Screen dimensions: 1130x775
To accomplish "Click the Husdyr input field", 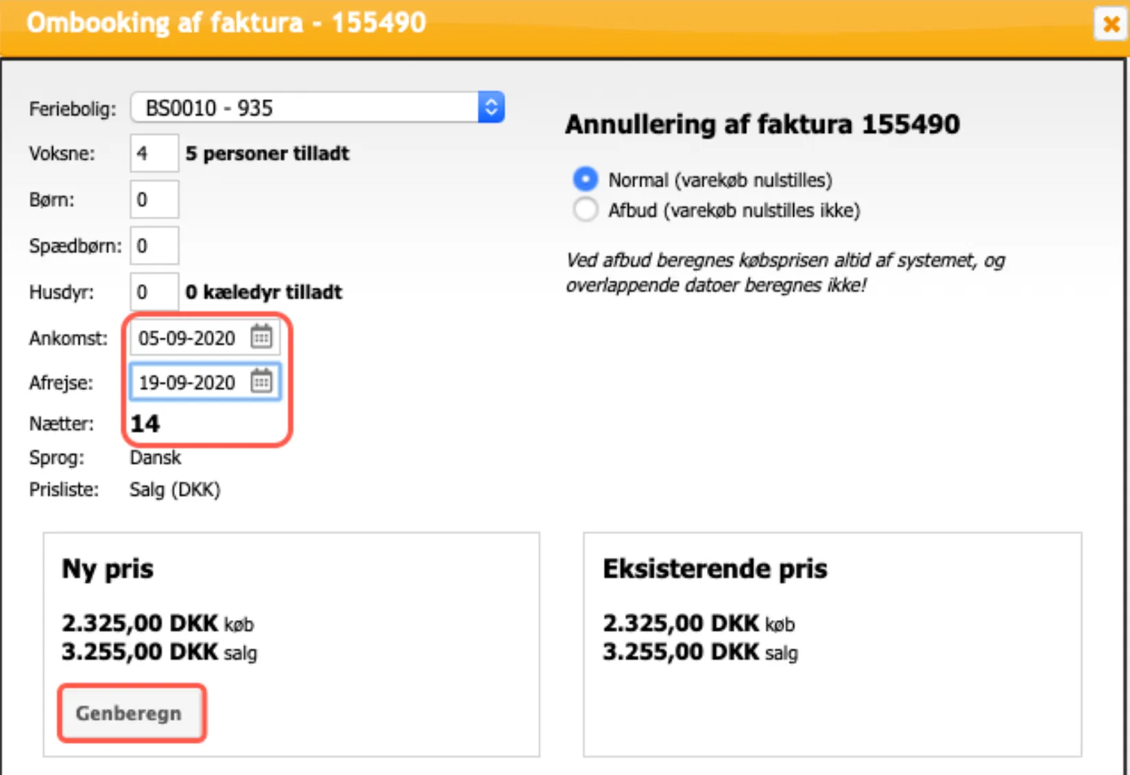I will click(x=154, y=291).
